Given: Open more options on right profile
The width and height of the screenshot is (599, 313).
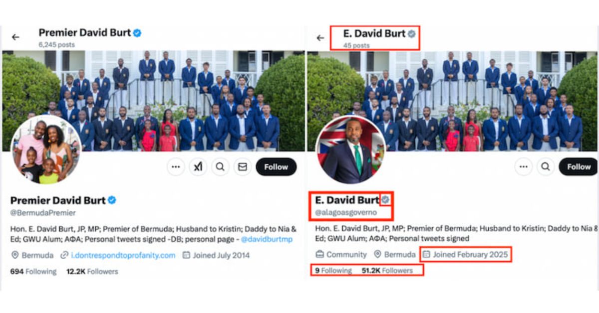Looking at the screenshot, I should [x=523, y=166].
